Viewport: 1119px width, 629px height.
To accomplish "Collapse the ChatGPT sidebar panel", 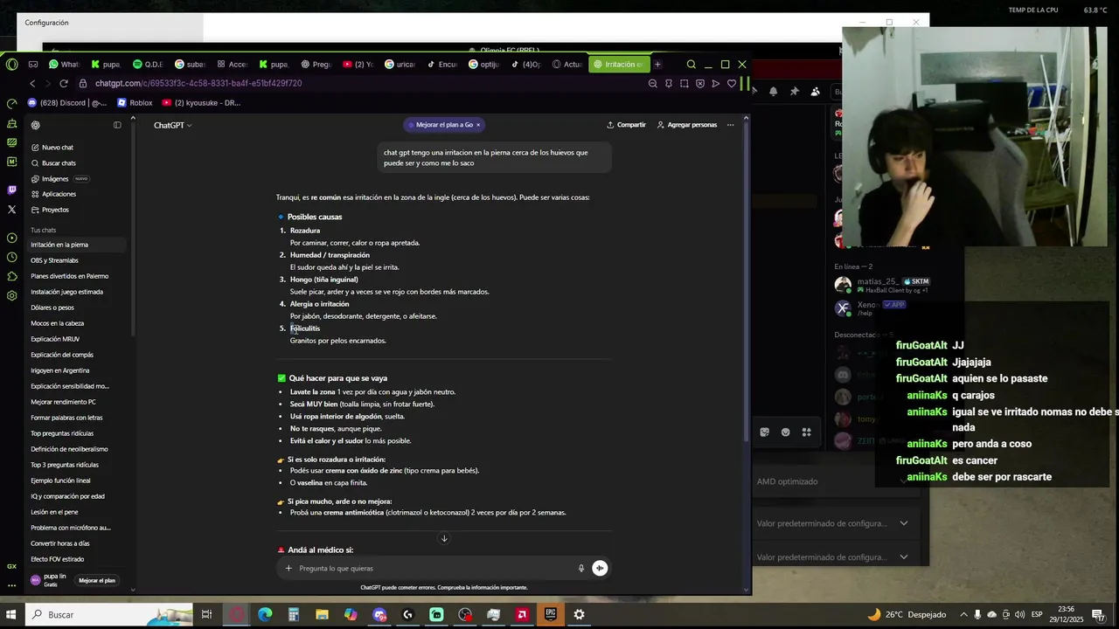I will [x=117, y=125].
